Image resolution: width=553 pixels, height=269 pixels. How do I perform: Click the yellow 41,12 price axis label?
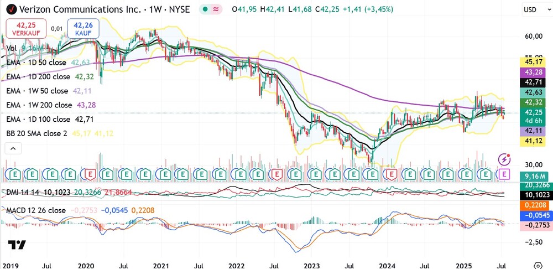tap(533, 141)
